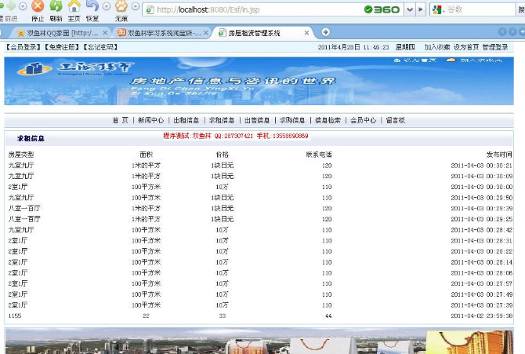Click the 房屋类型 column header
This screenshot has width=525, height=354.
[x=21, y=155]
